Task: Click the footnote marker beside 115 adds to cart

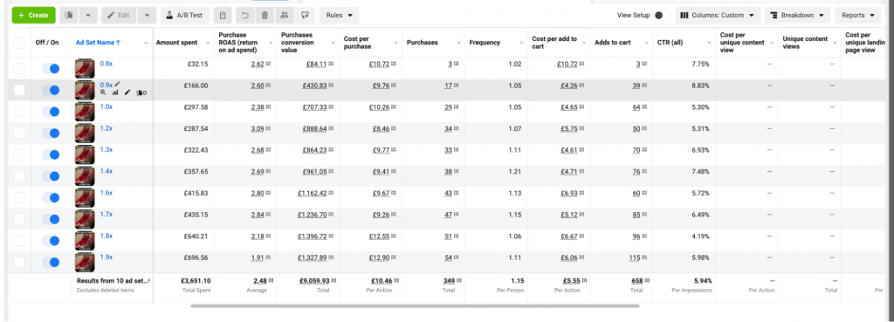Action: click(x=645, y=257)
